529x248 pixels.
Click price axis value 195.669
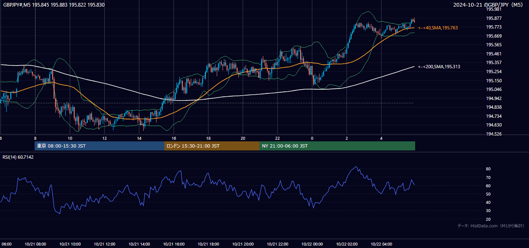click(x=494, y=36)
